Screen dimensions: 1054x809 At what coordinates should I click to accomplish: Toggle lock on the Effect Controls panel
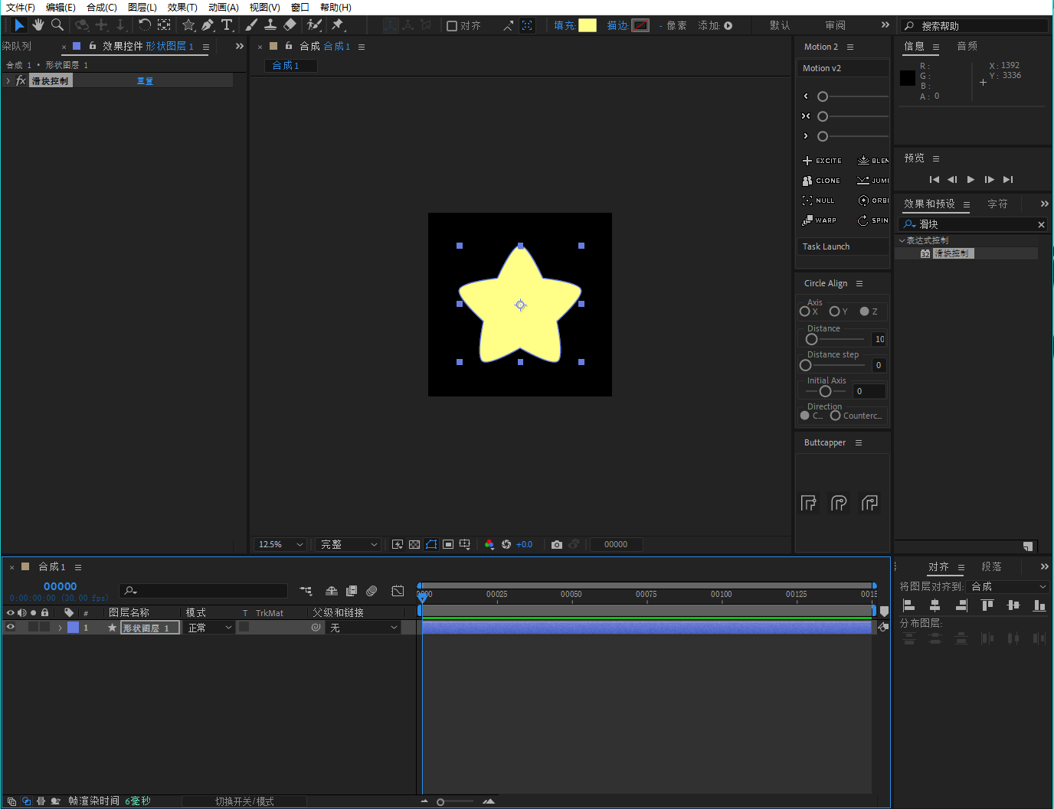click(93, 46)
